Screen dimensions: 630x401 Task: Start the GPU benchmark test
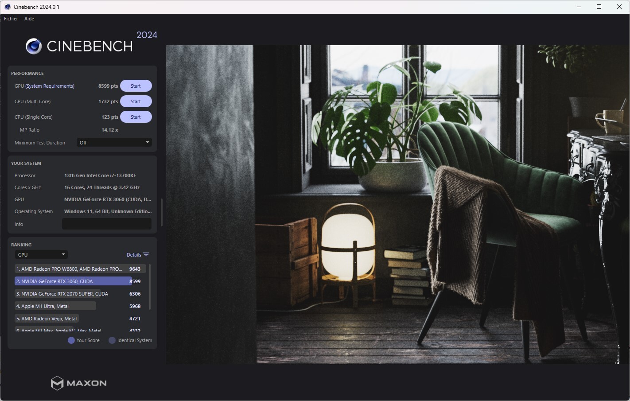[136, 86]
